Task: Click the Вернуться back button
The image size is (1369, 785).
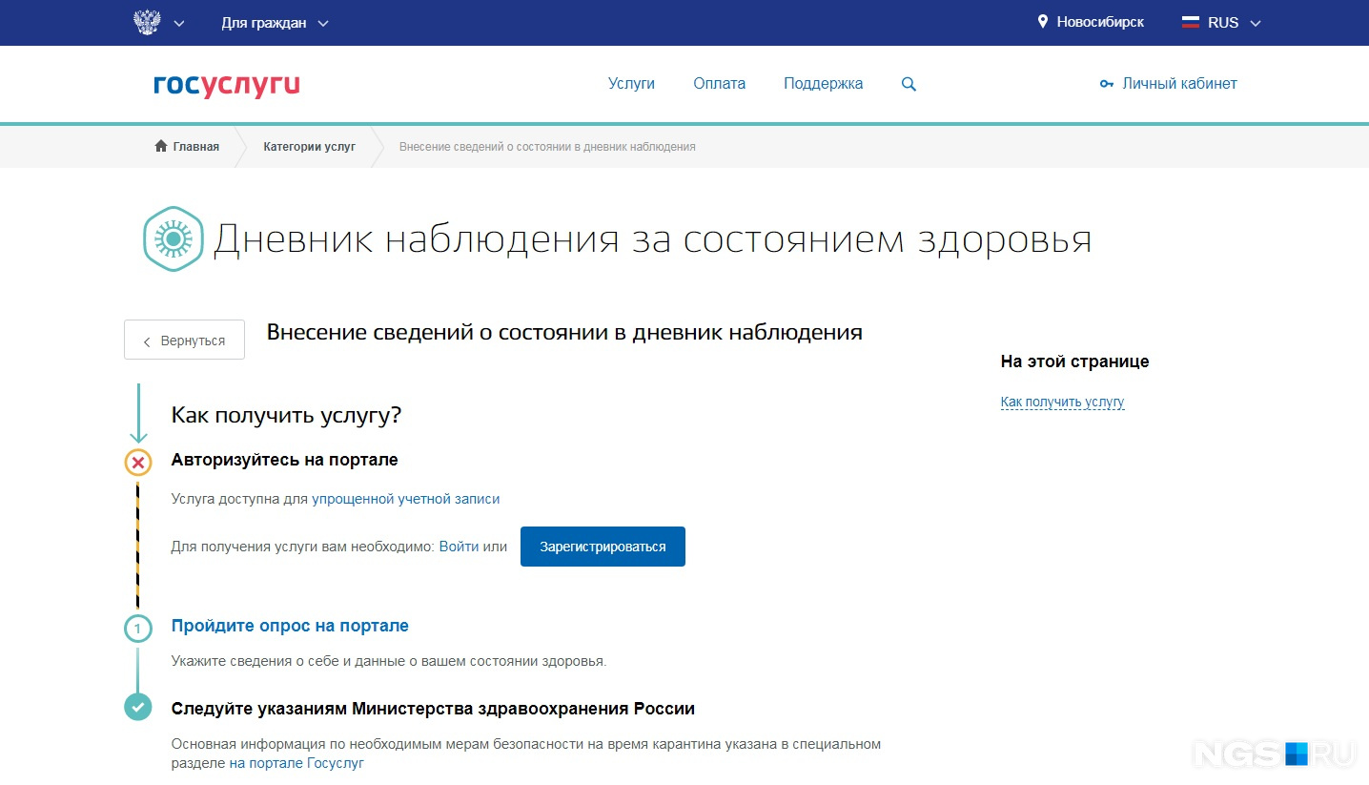Action: [x=184, y=340]
